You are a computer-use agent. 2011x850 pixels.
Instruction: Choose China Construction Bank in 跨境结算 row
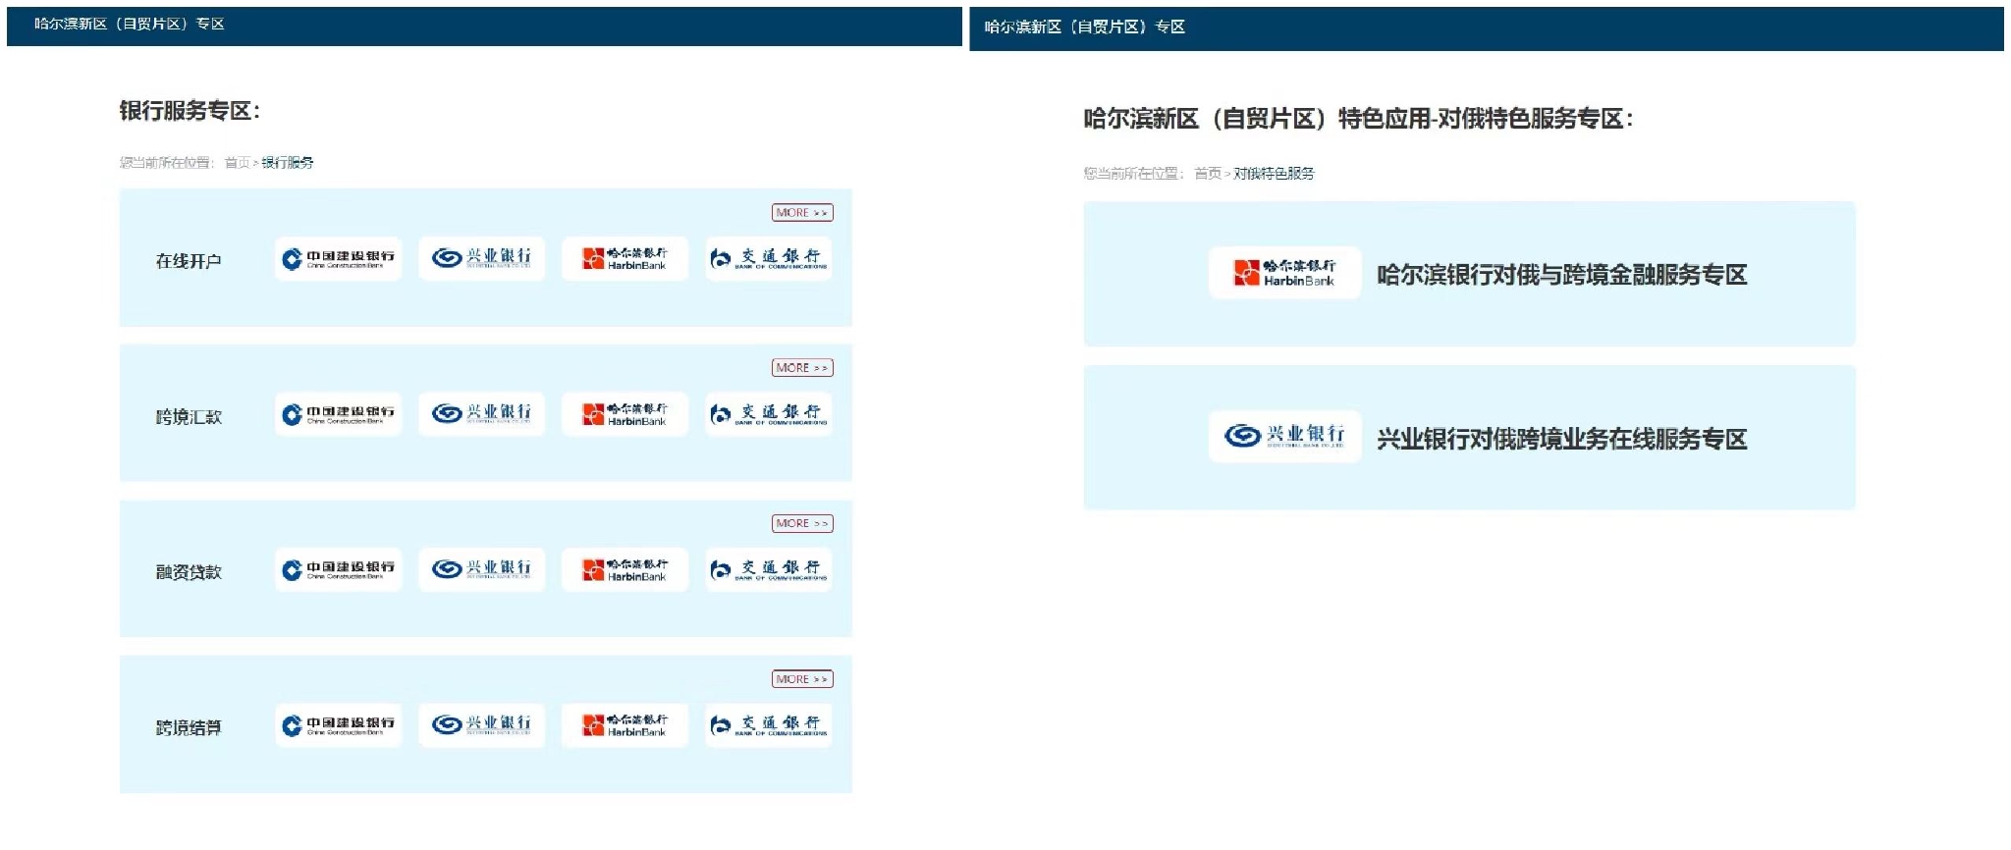(339, 725)
